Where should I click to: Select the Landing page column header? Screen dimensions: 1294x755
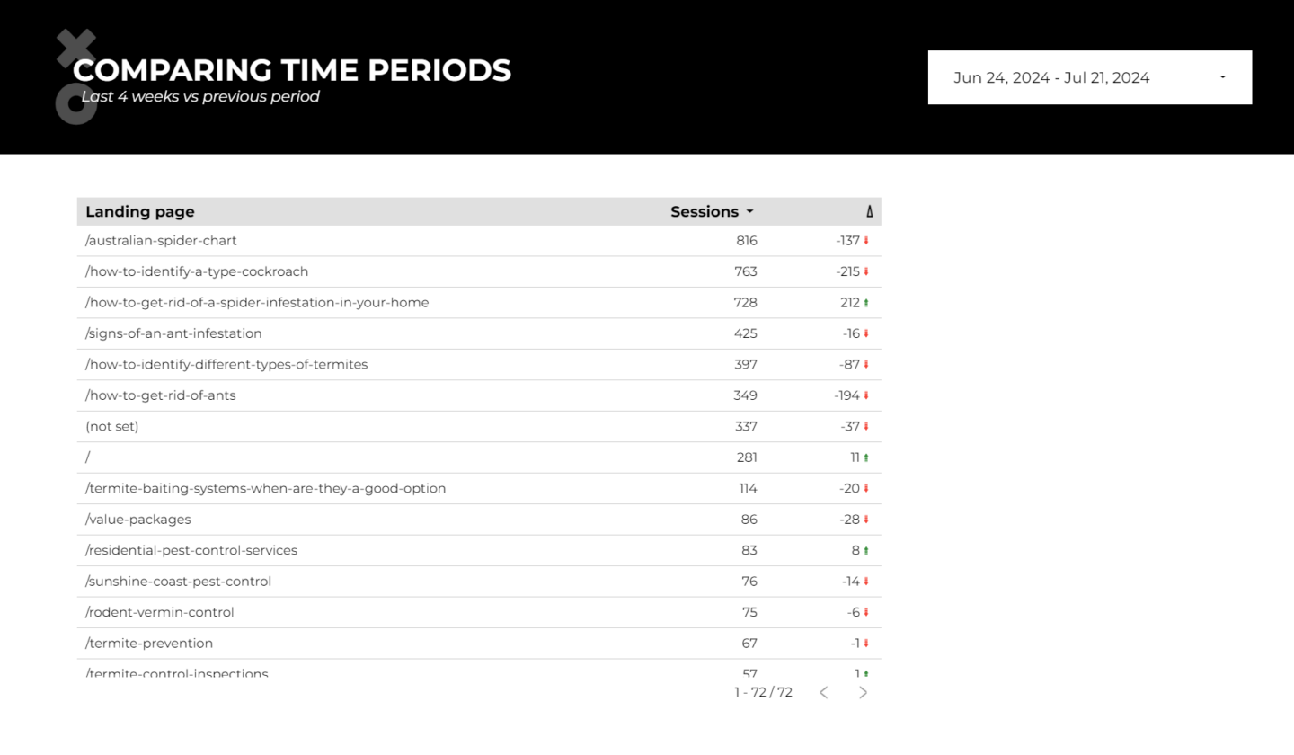[x=140, y=211]
